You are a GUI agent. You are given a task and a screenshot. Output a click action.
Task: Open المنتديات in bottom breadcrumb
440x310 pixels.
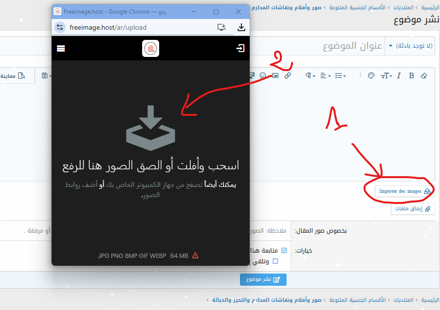[403, 300]
